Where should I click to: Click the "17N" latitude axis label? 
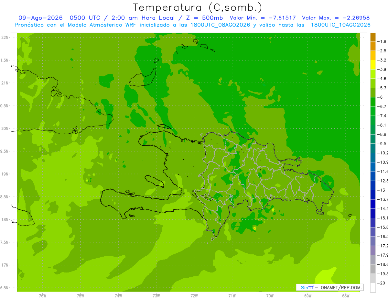point(5,265)
